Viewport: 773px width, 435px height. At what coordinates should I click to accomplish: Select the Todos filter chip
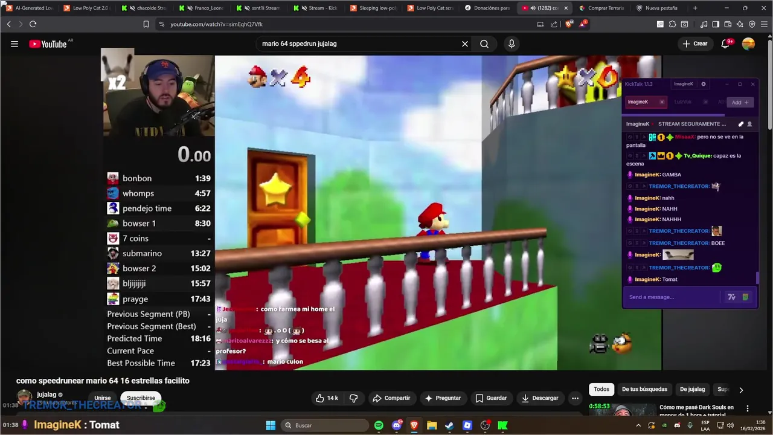pos(601,389)
